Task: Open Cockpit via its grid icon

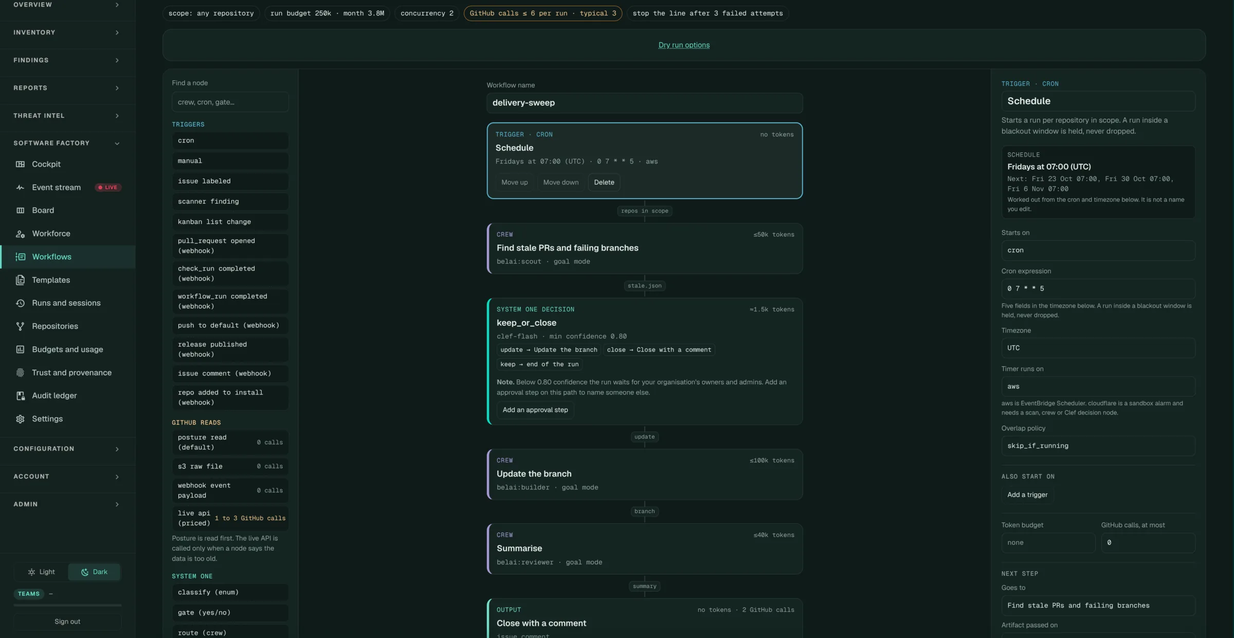Action: coord(20,164)
